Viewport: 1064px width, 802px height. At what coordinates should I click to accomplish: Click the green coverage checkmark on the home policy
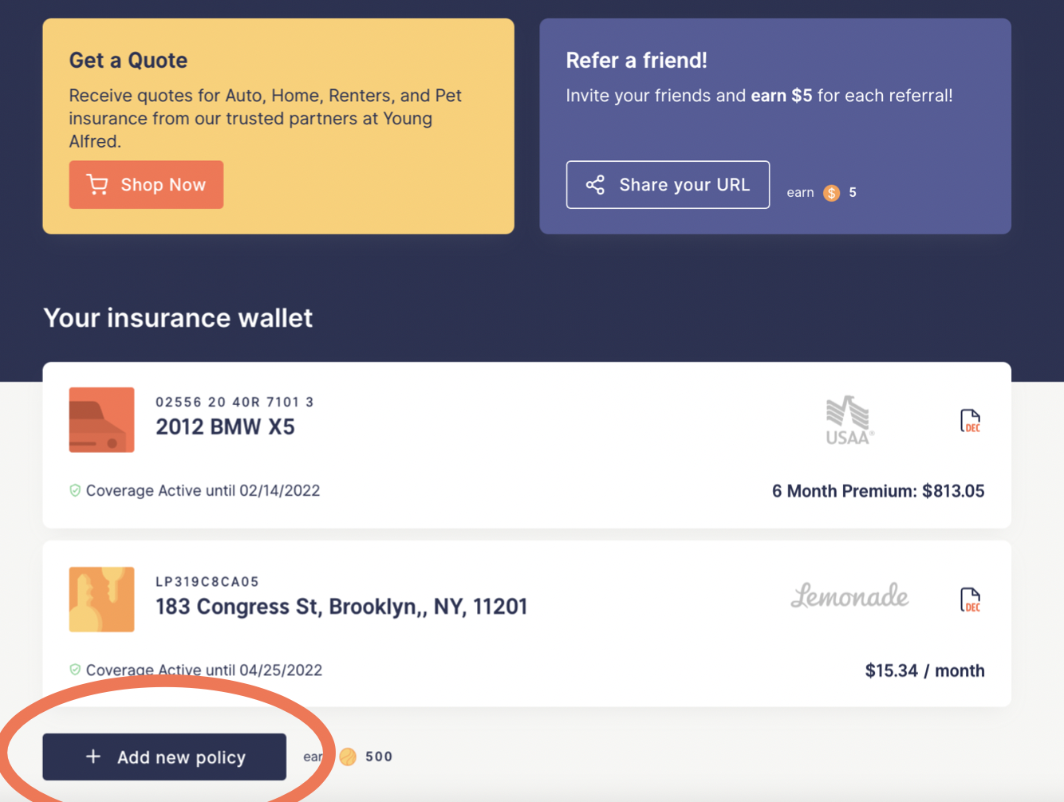coord(74,670)
